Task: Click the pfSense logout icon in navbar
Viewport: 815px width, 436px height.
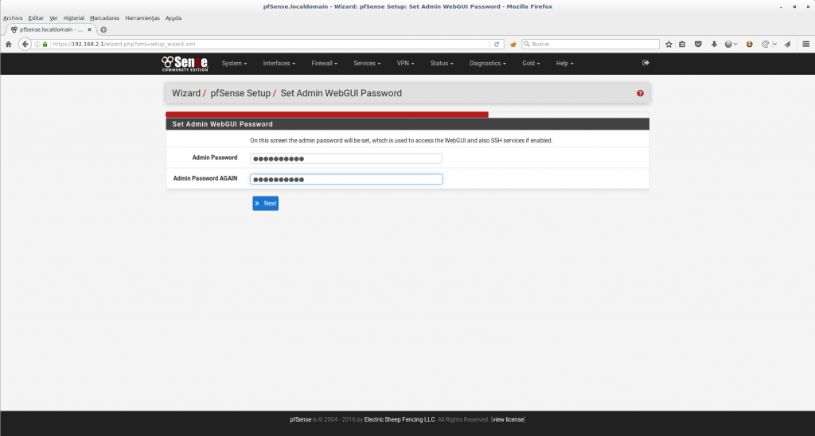Action: 645,63
